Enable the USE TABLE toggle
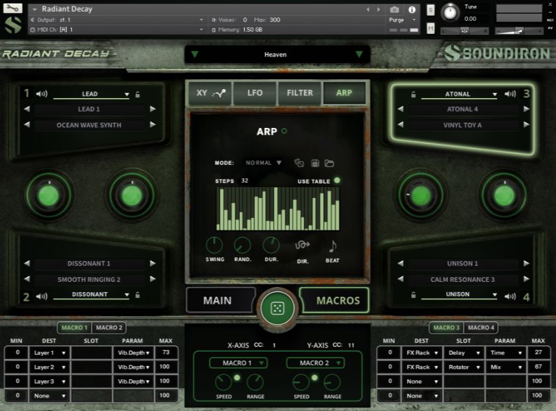 (x=338, y=181)
